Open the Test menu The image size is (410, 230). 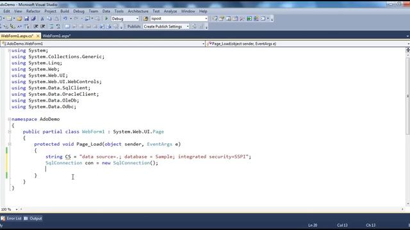(x=156, y=11)
